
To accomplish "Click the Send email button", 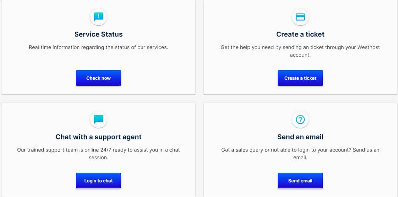I will (x=300, y=180).
